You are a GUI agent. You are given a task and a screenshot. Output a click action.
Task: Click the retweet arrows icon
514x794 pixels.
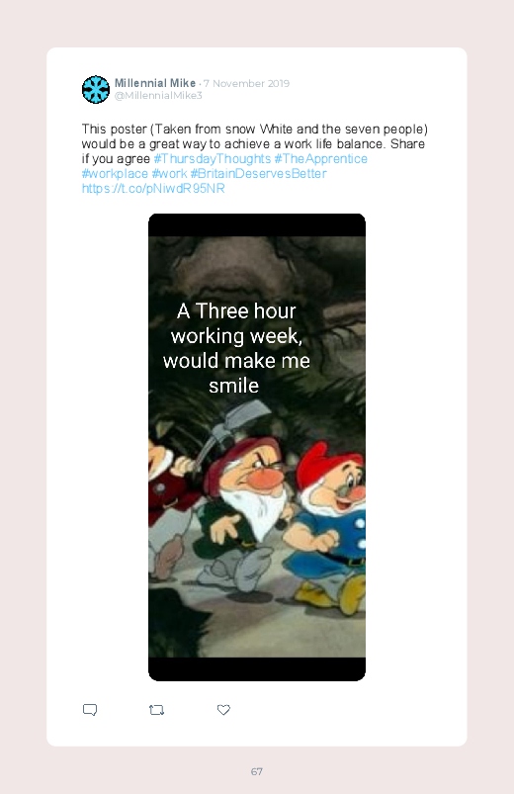pos(156,710)
